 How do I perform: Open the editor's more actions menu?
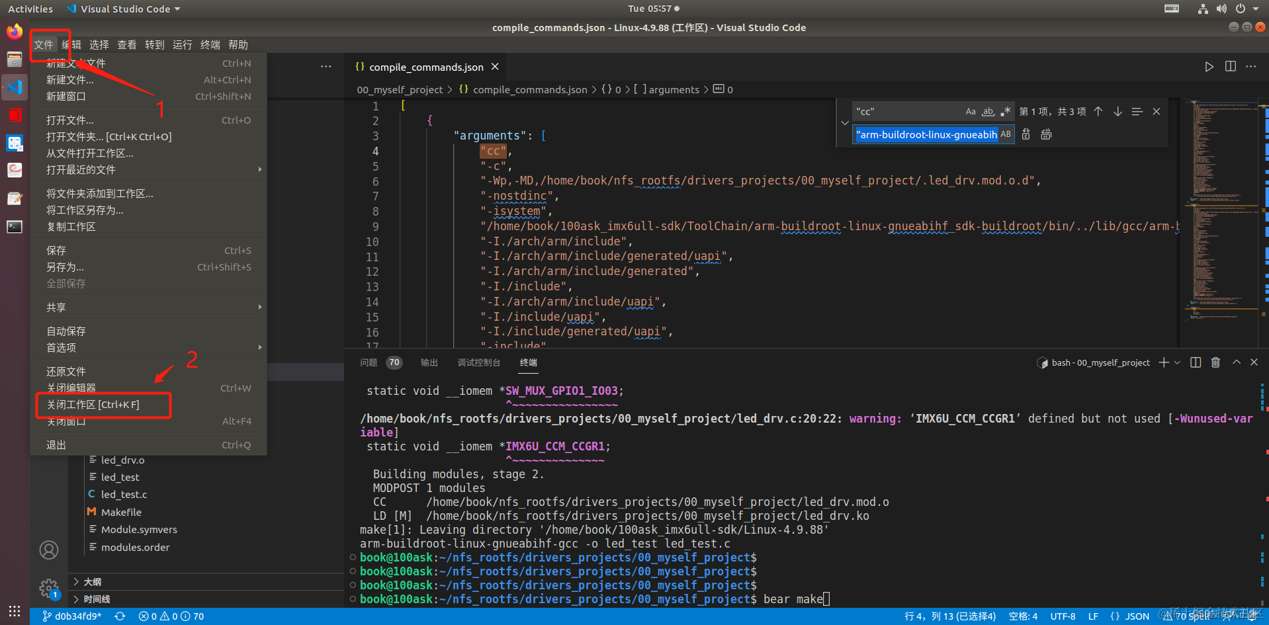tap(1250, 67)
